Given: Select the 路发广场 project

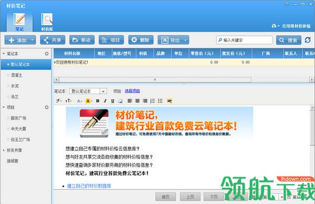Looking at the screenshot, I should (x=18, y=118).
